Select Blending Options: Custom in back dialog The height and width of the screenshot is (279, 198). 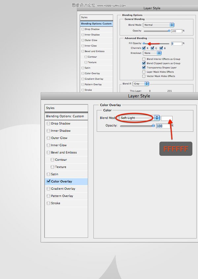pyautogui.click(x=96, y=24)
